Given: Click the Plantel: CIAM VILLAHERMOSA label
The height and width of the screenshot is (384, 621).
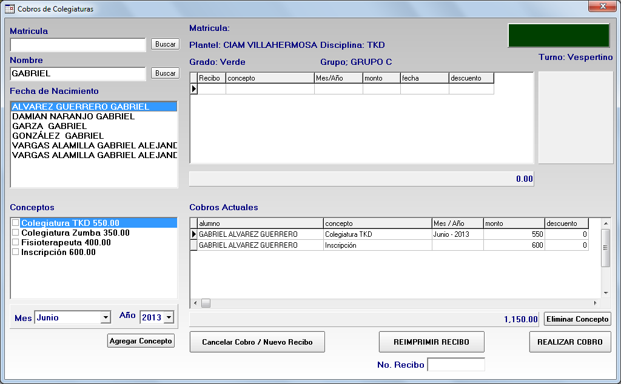Looking at the screenshot, I should [x=253, y=45].
